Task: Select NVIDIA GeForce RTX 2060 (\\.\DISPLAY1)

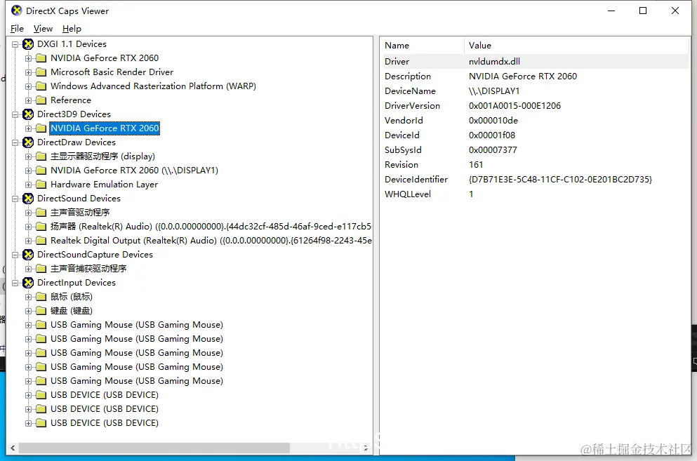Action: [x=134, y=171]
